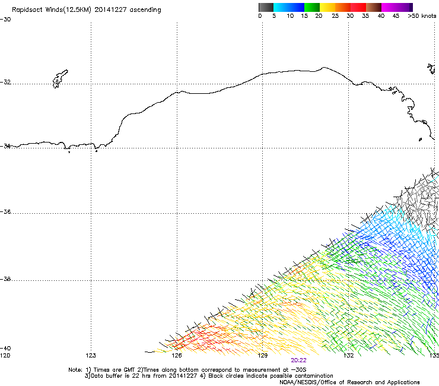Click the orange 25-30 knots color band
The image size is (439, 386).
(343, 7)
